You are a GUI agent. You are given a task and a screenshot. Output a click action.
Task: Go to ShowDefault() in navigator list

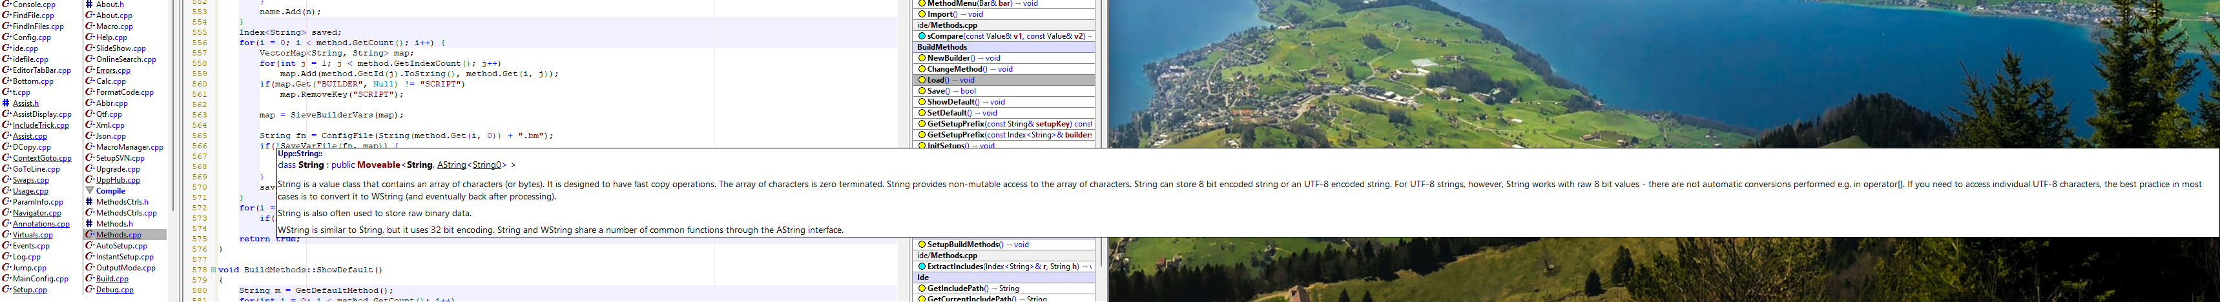[952, 101]
